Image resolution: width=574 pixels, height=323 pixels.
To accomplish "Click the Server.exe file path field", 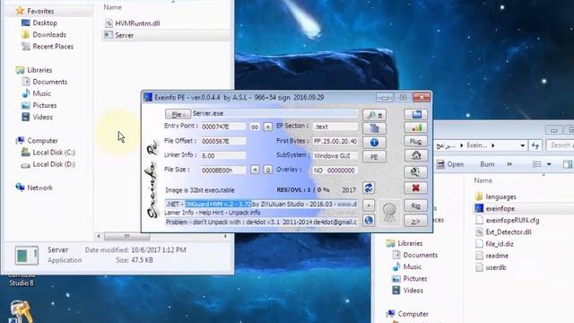I will pyautogui.click(x=274, y=114).
